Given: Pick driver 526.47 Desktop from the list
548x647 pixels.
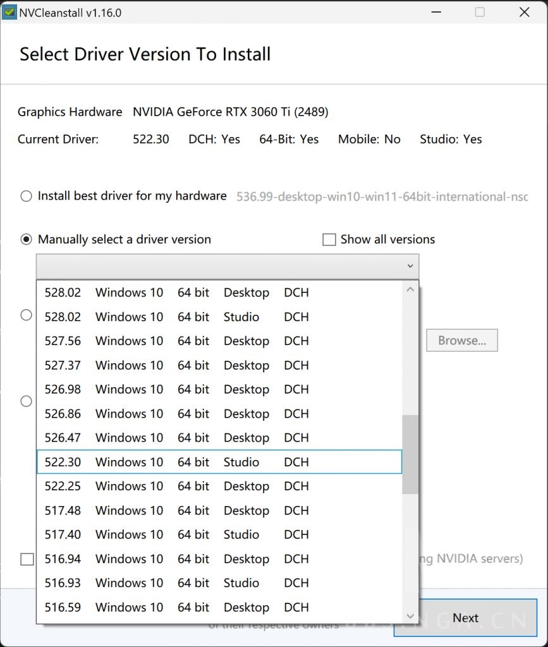Looking at the screenshot, I should pyautogui.click(x=190, y=438).
